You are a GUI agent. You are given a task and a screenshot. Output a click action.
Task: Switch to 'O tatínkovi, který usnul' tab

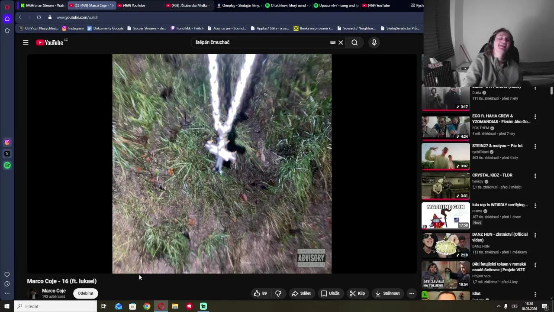pyautogui.click(x=287, y=5)
